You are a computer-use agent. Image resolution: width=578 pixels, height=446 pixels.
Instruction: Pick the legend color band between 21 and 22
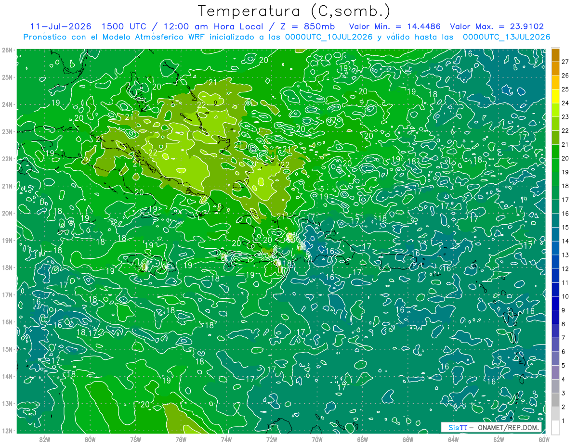[x=555, y=138]
